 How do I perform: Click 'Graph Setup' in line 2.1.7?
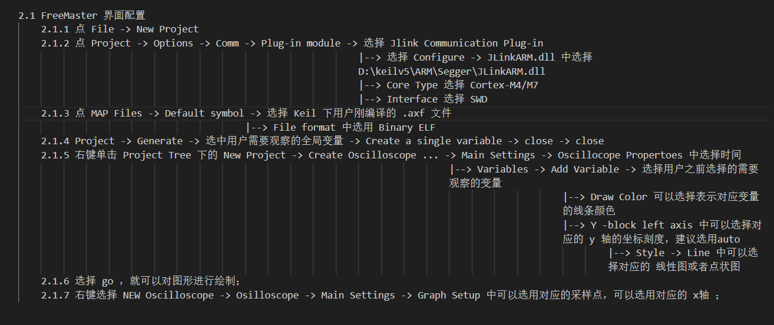(x=449, y=295)
